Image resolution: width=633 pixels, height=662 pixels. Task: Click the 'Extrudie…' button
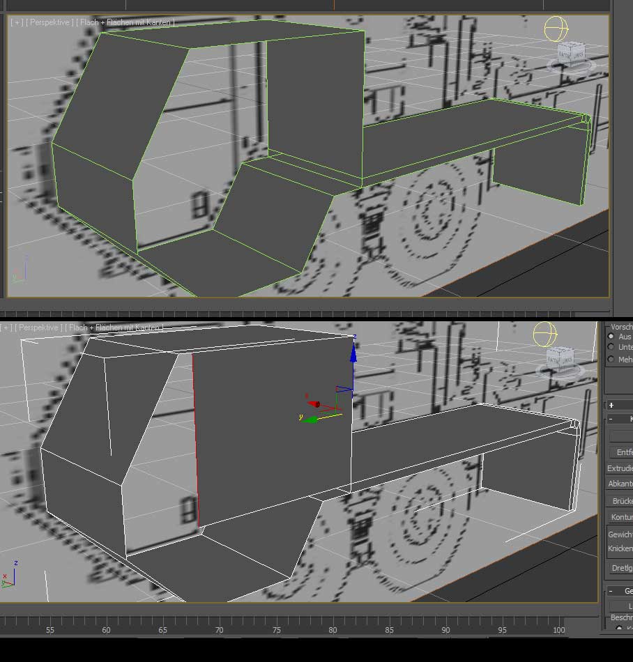click(620, 468)
